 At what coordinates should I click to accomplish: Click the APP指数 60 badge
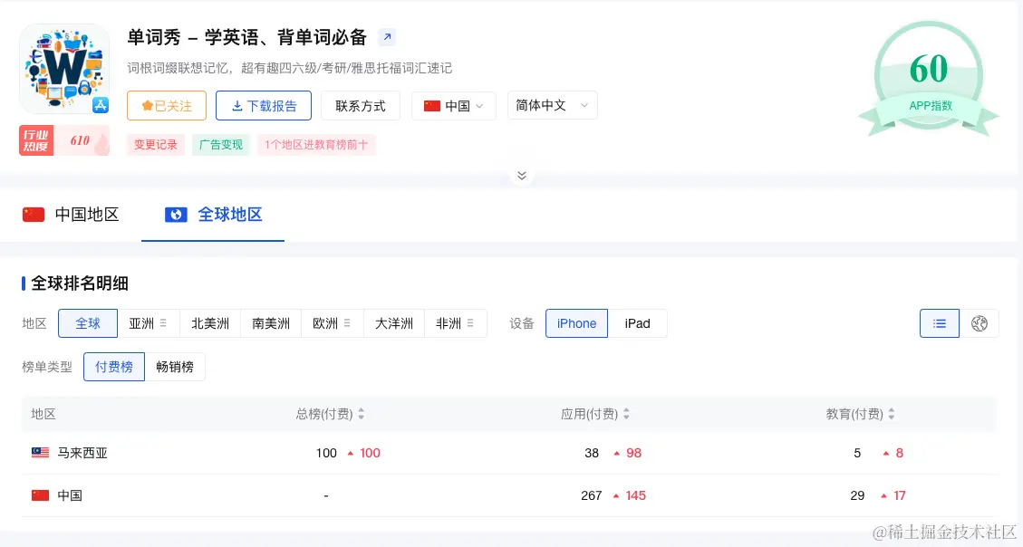[929, 78]
